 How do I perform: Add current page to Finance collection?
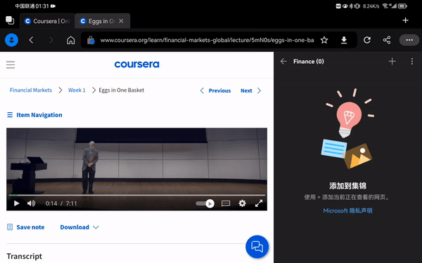(x=392, y=62)
